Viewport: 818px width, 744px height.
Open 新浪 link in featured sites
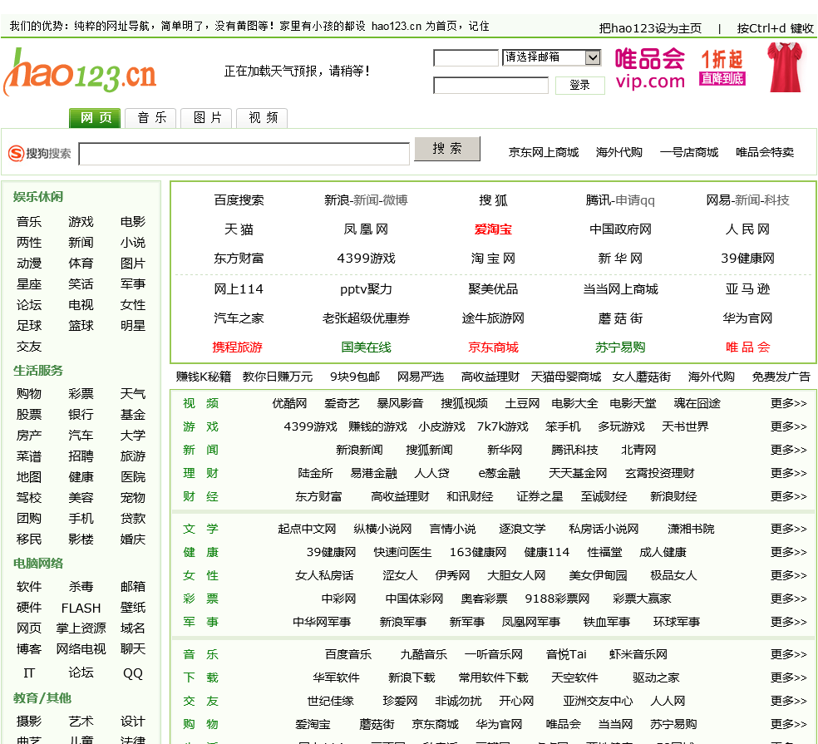337,200
